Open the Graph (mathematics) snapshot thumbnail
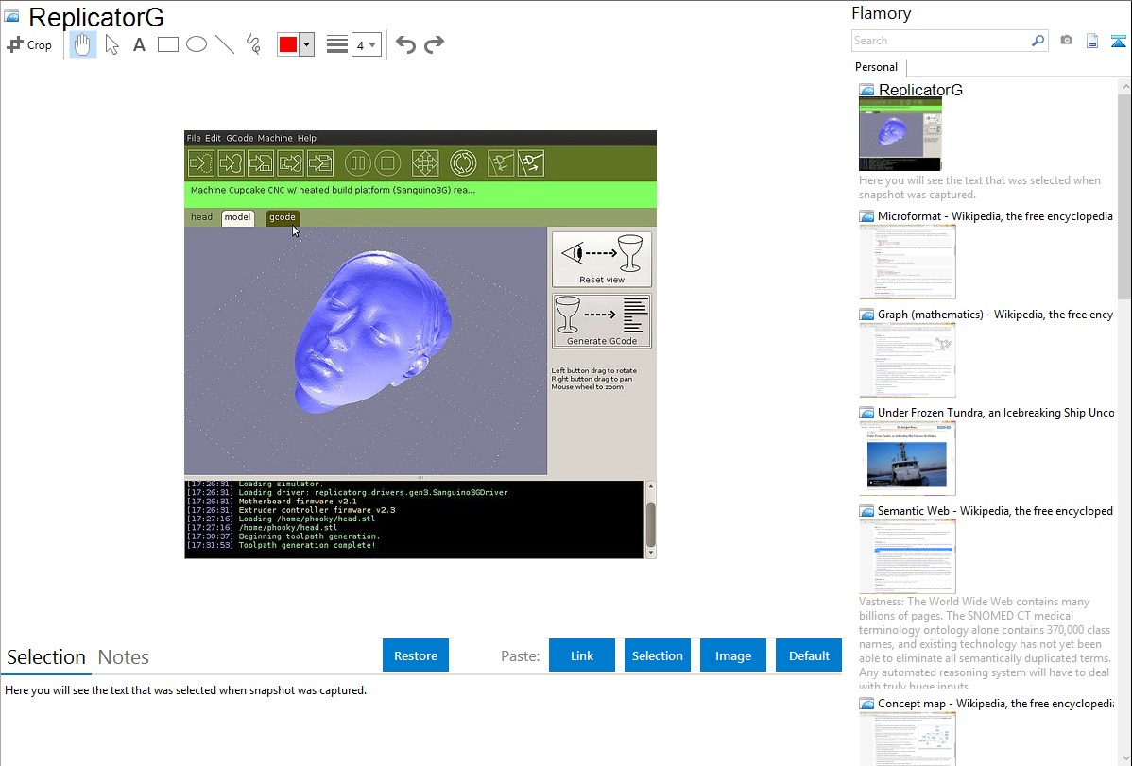The image size is (1132, 766). (907, 360)
